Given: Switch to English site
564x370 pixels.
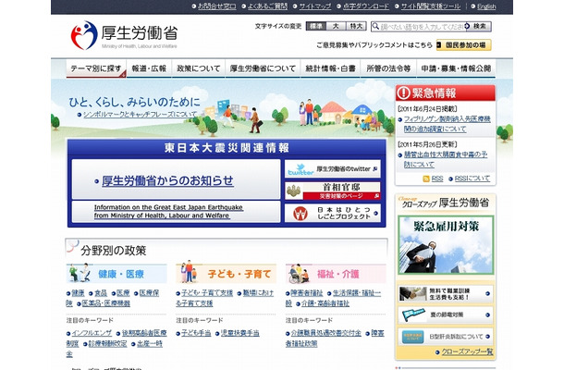Looking at the screenshot, I should [486, 6].
